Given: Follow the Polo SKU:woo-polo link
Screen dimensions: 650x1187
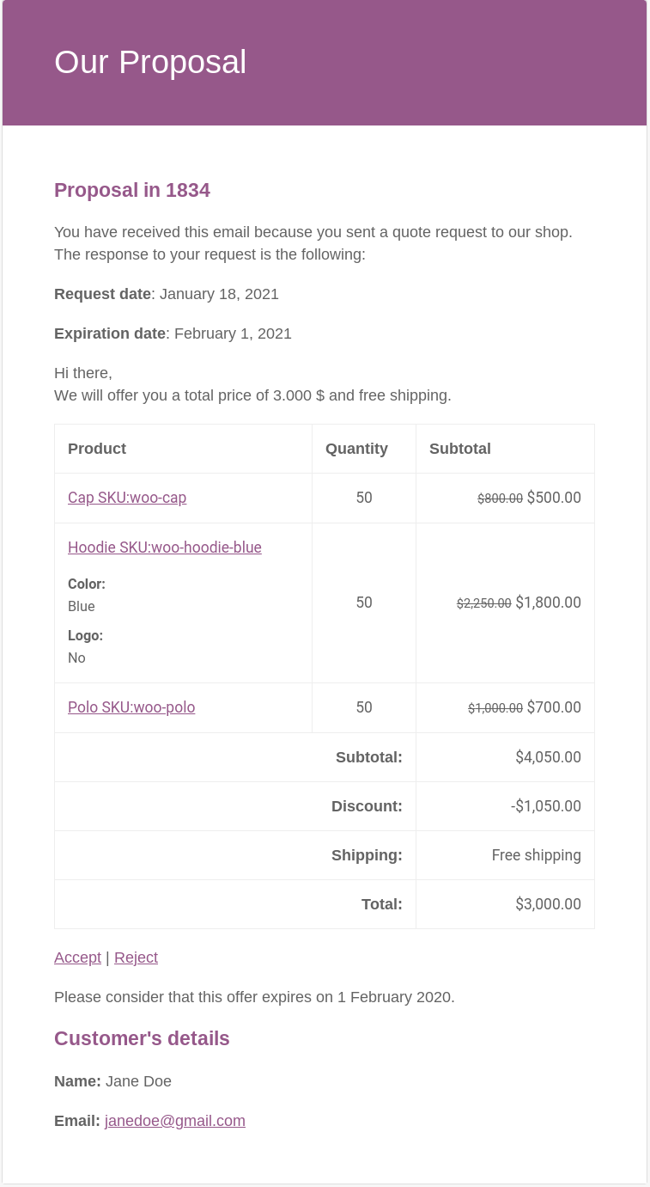Looking at the screenshot, I should pos(131,707).
